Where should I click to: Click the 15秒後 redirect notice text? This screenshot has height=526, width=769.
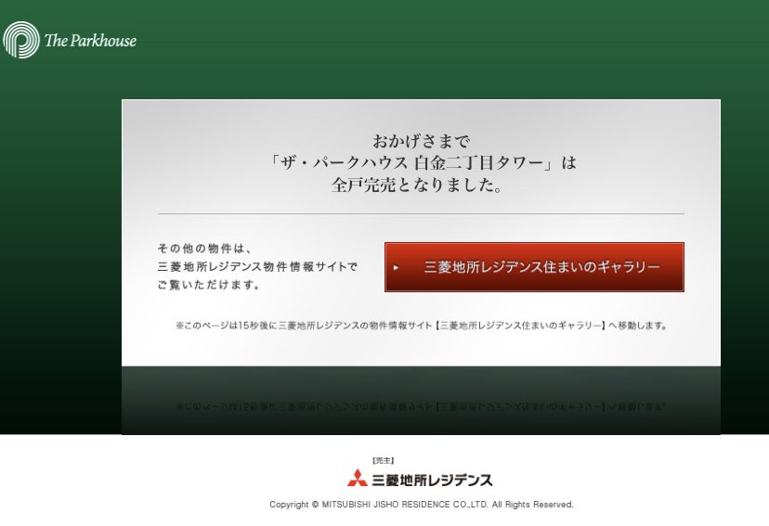422,326
